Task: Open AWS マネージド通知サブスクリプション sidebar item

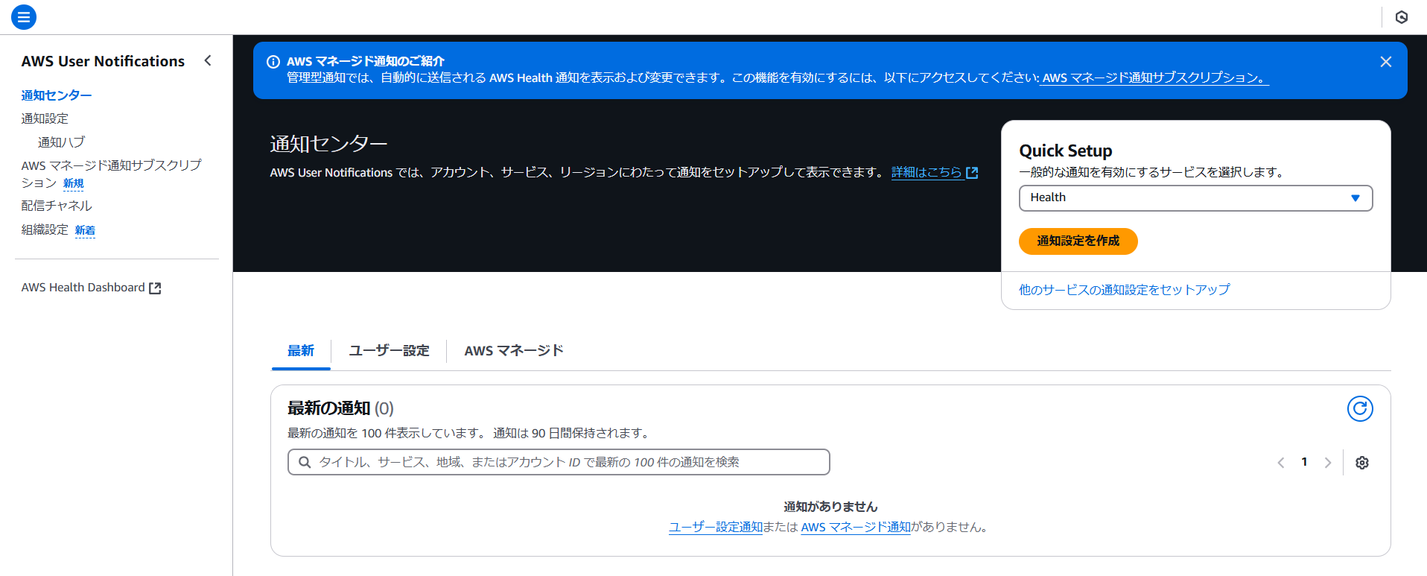Action: 112,174
